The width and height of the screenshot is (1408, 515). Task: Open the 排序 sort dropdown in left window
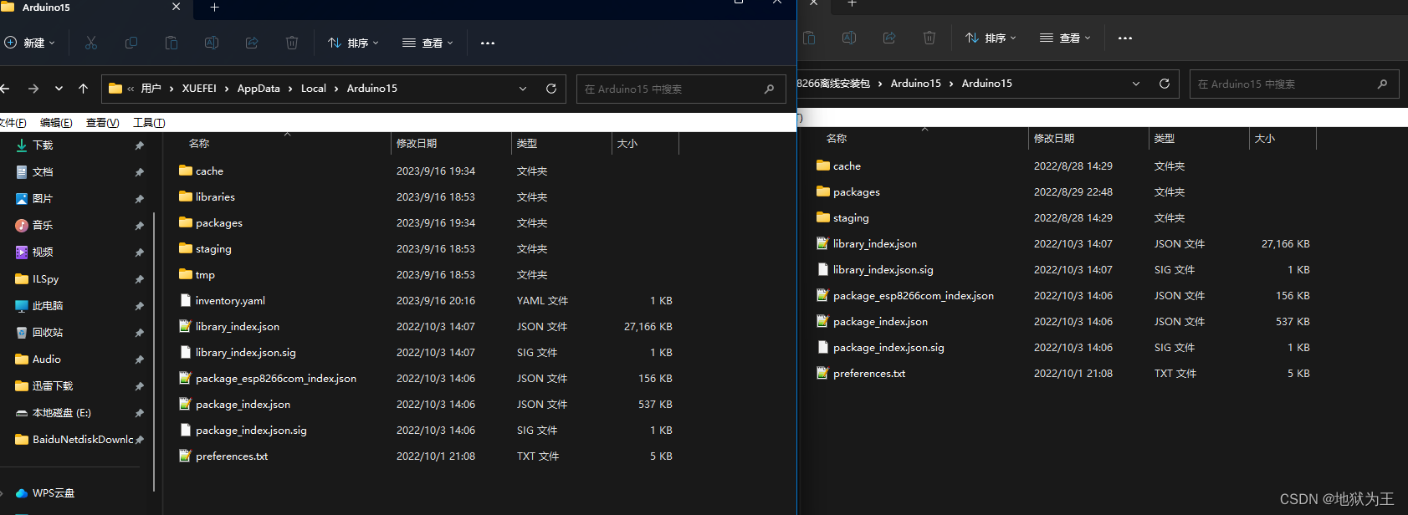point(353,43)
